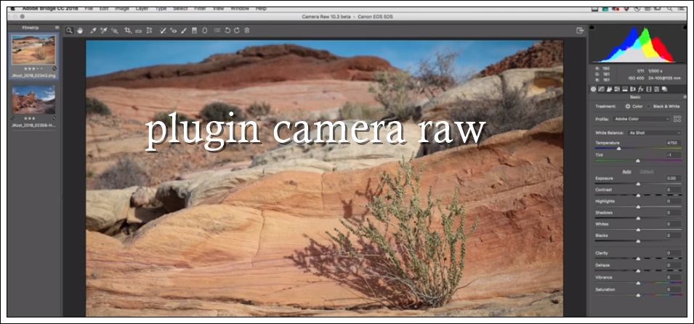Select the Red Eye Removal tool

coord(173,30)
